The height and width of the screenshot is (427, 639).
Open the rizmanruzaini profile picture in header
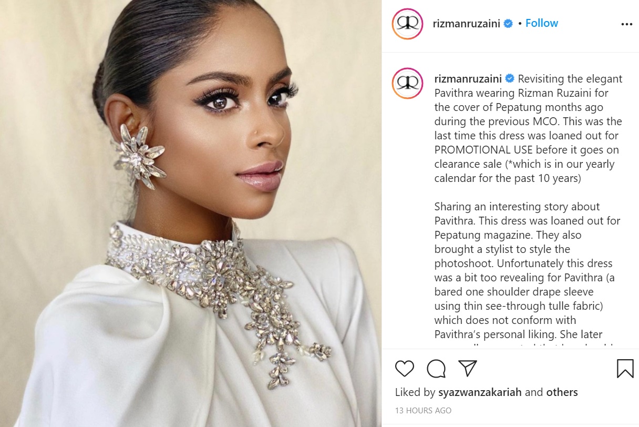pyautogui.click(x=407, y=24)
